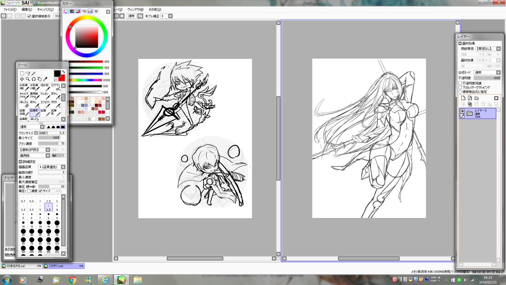Open Internet Explorer from the taskbar

coord(105,280)
